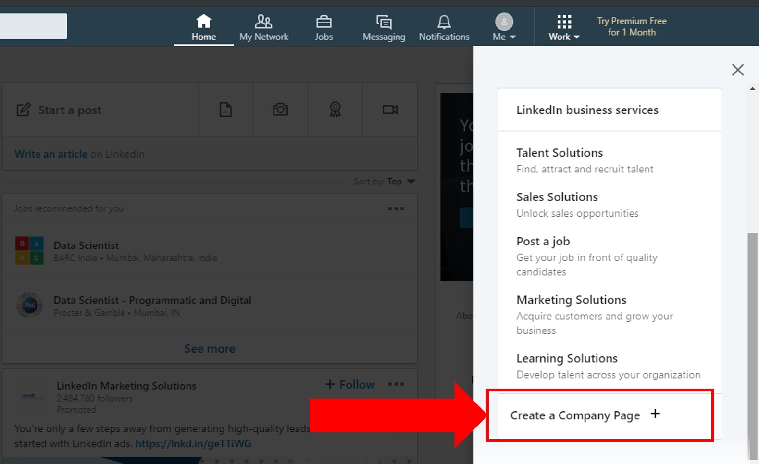Click the video camera icon
The height and width of the screenshot is (464, 759).
(x=390, y=110)
